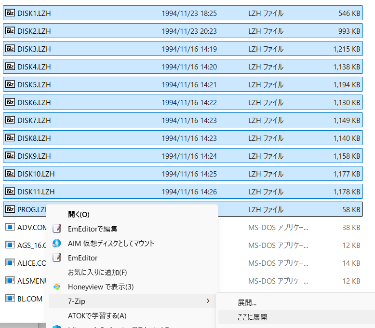Click the size value 14 KB
The image size is (375, 328).
click(x=351, y=263)
